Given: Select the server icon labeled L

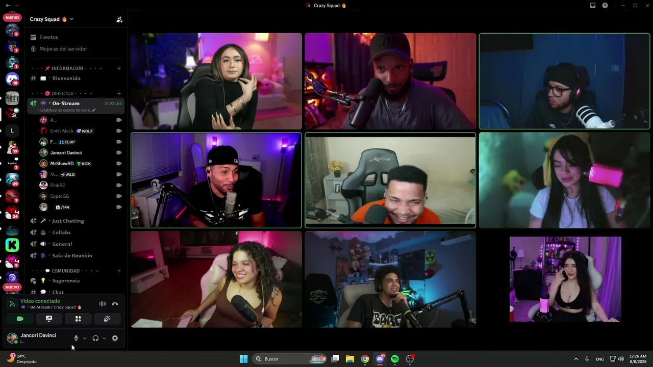Looking at the screenshot, I should point(12,130).
